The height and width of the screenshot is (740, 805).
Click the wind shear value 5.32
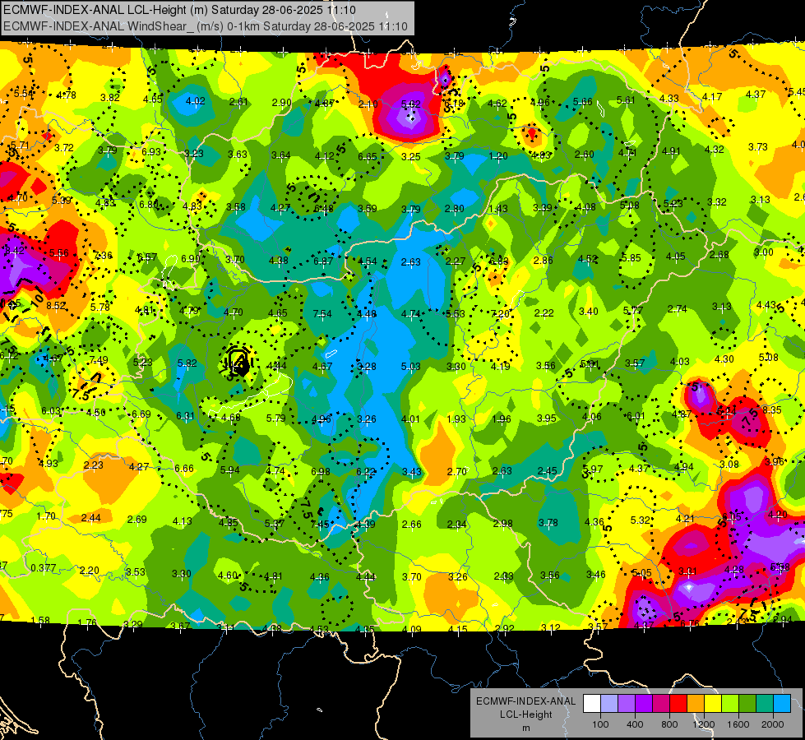click(641, 520)
